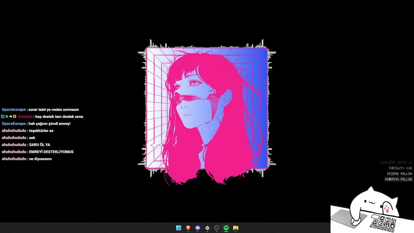Screen dimensions: 414x233
Task: Click the green verified checkmark badge by Zaontez
Action: (x=6, y=116)
